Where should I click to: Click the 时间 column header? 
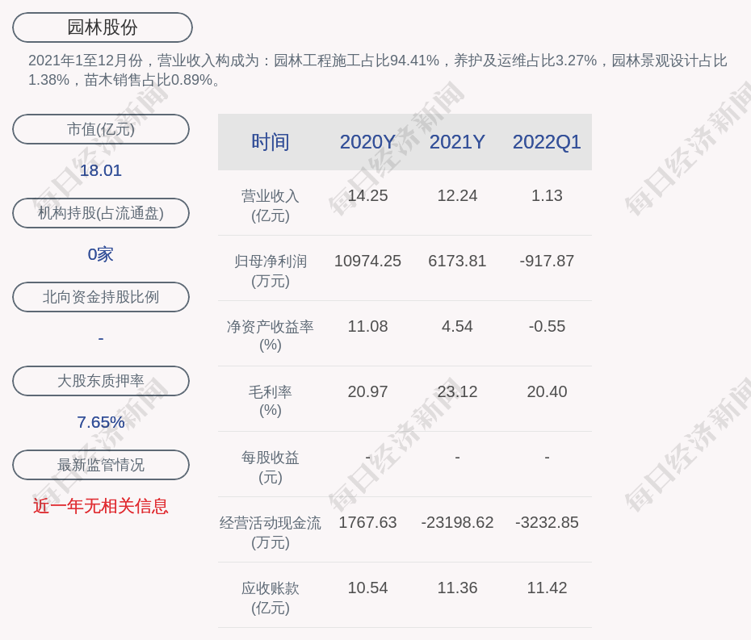tap(271, 142)
